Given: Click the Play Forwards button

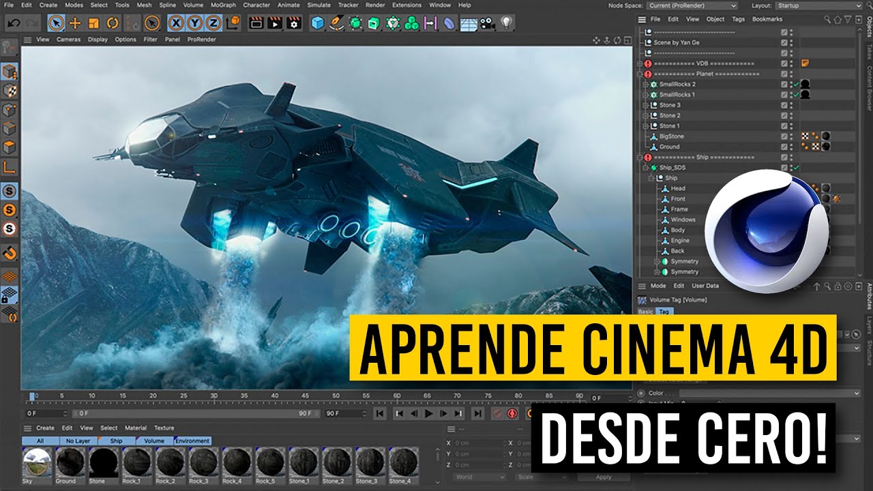Looking at the screenshot, I should 428,413.
